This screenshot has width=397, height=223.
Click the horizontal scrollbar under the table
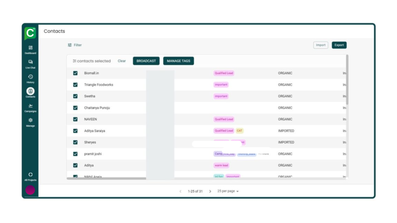(107, 178)
